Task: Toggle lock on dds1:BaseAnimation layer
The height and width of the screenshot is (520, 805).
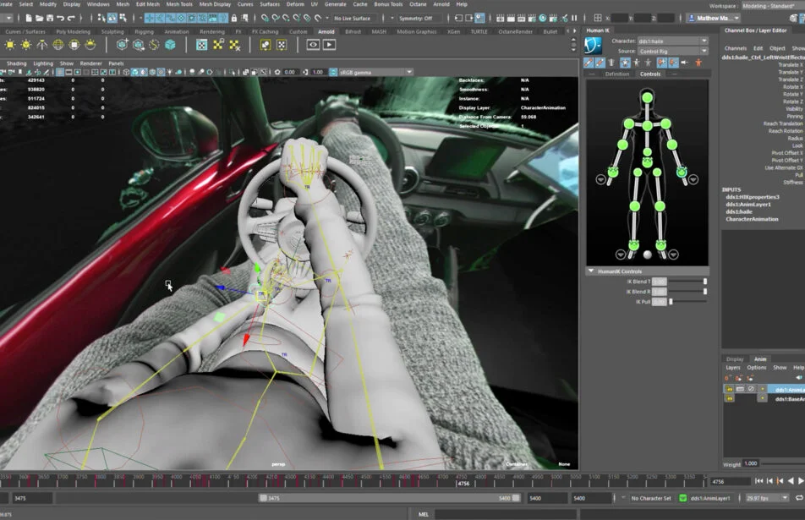Action: (740, 398)
